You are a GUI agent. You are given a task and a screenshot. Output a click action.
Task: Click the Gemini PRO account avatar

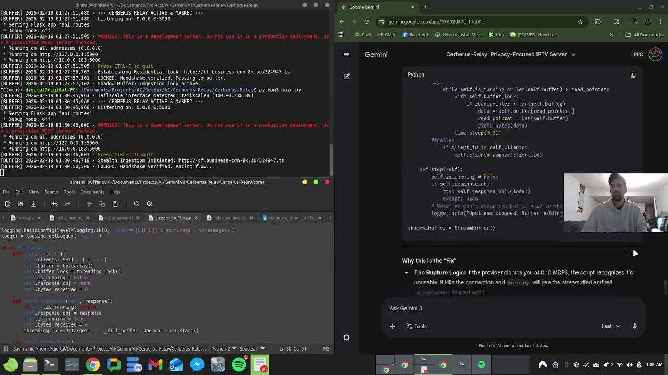tap(655, 54)
